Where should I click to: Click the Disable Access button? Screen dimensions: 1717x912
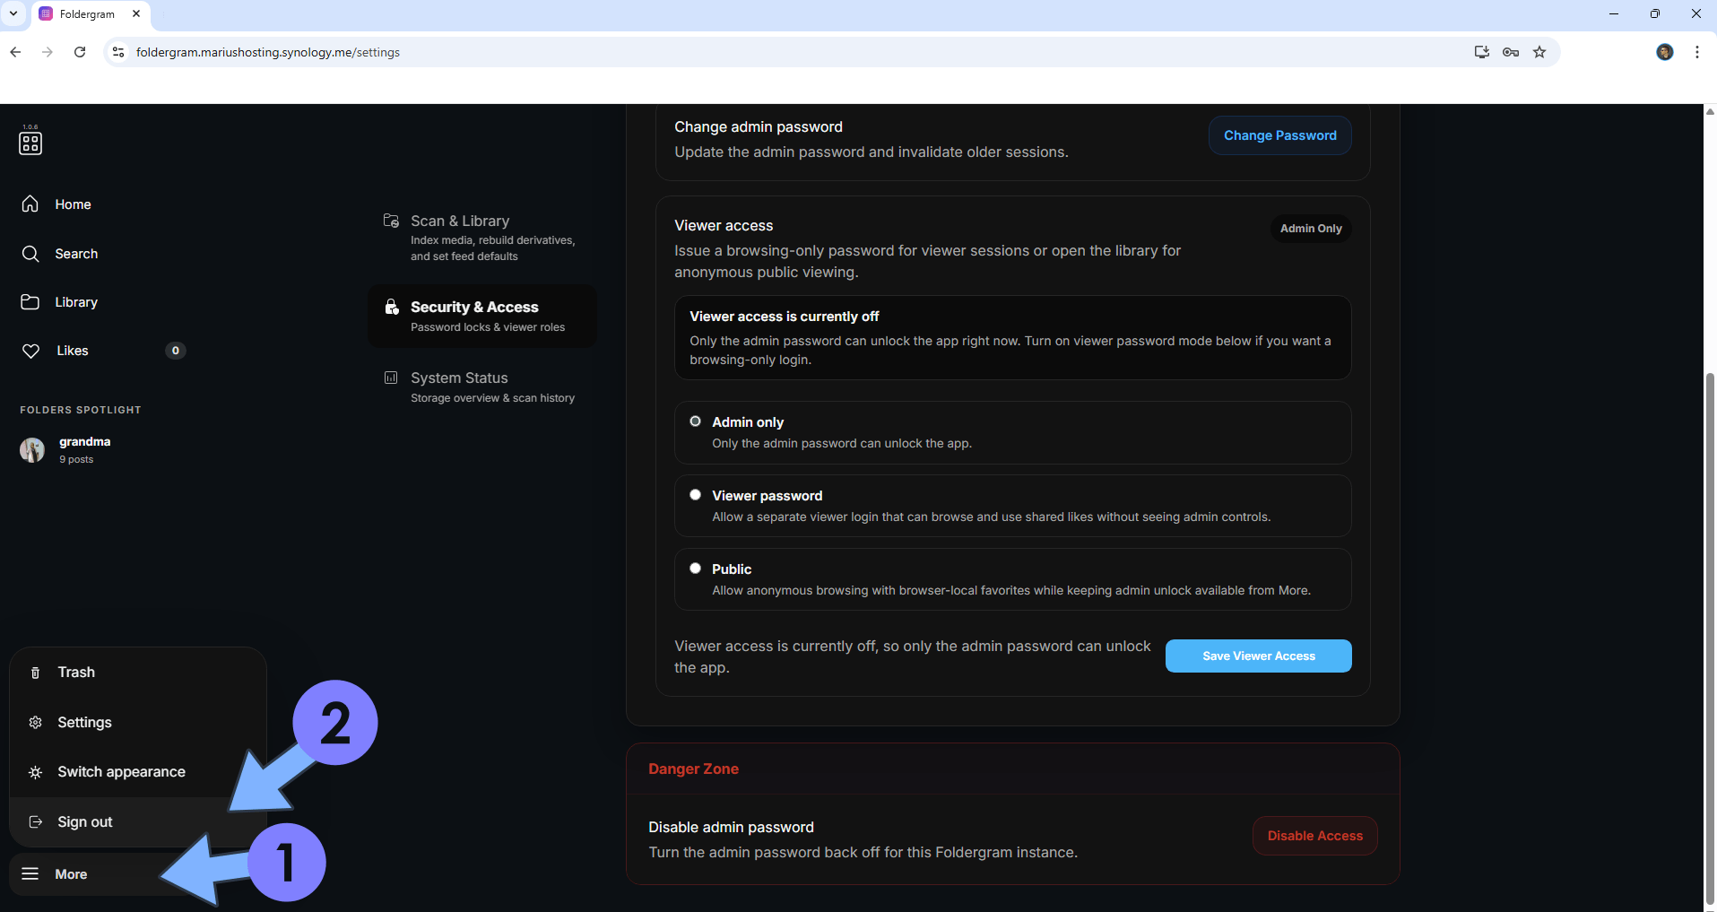pos(1314,836)
